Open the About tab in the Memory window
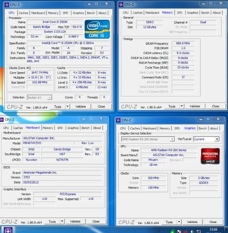 216,13
